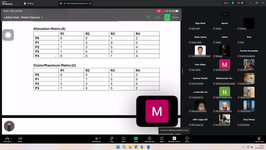Open Windows Start menu
The width and height of the screenshot is (266, 150).
pos(118,147)
